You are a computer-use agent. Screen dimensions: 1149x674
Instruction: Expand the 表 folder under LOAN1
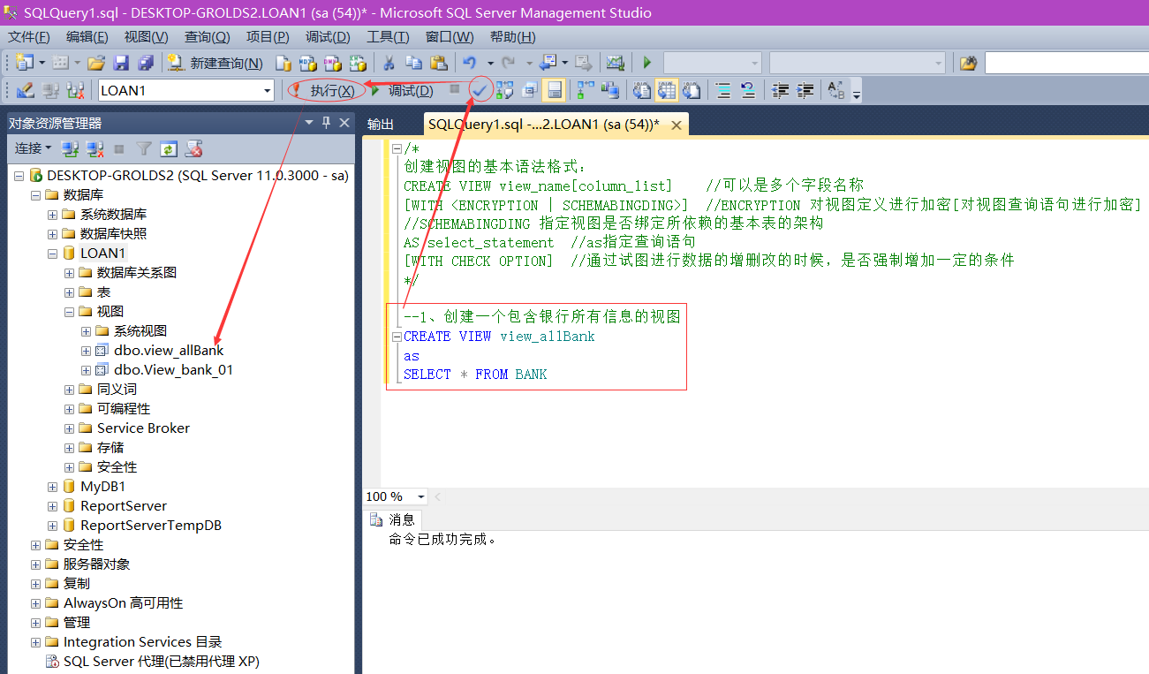pyautogui.click(x=69, y=292)
